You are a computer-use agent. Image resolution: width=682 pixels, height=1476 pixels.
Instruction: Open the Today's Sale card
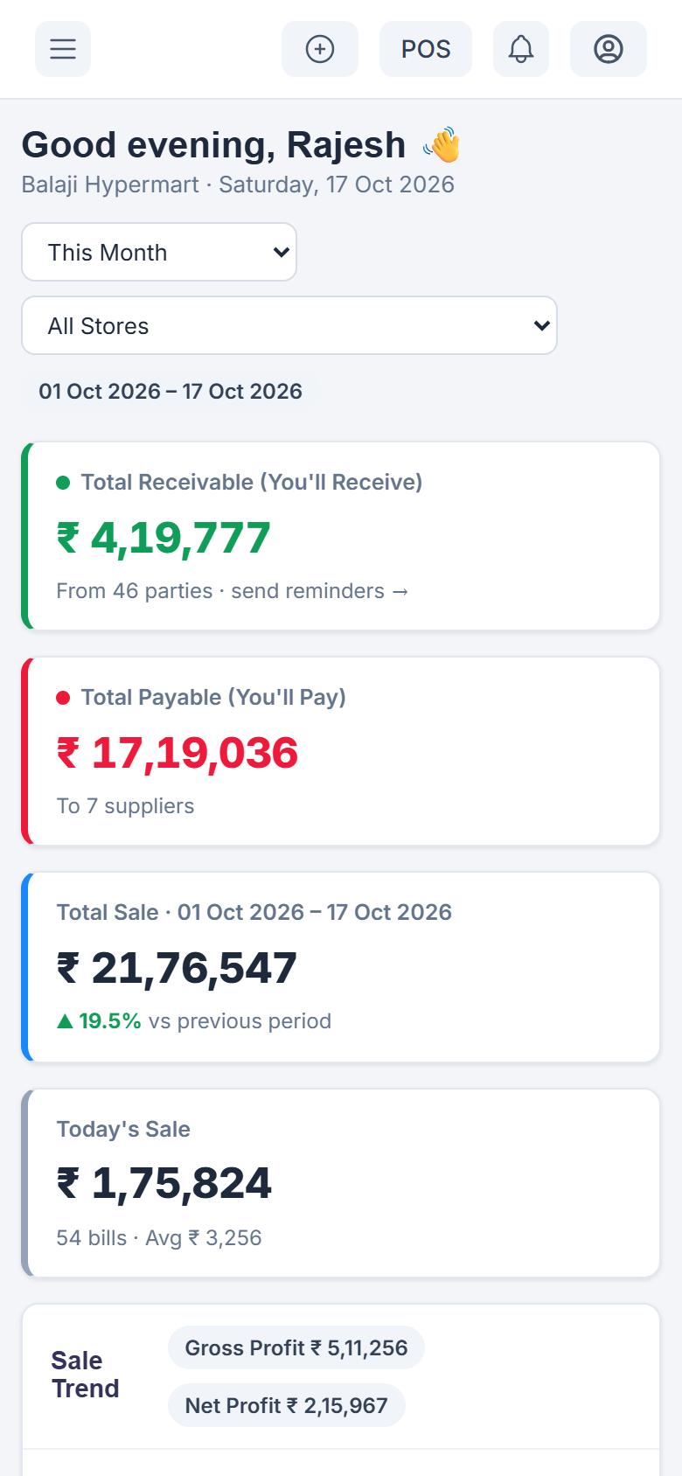tap(341, 1183)
